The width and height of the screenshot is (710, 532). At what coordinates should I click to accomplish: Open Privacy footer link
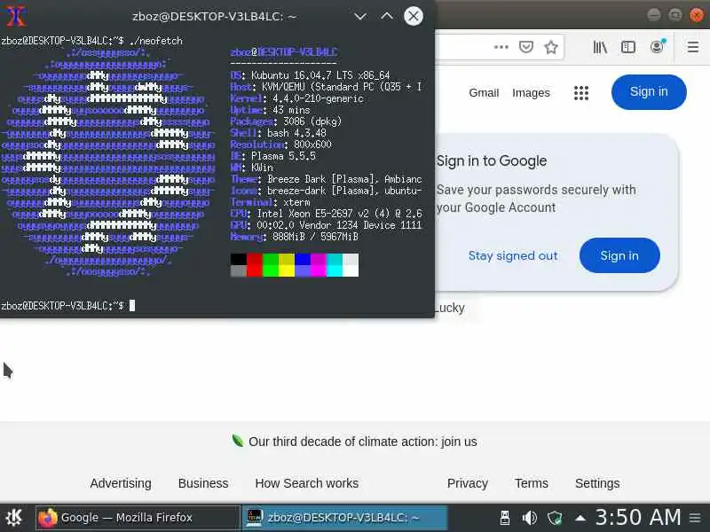(x=468, y=483)
